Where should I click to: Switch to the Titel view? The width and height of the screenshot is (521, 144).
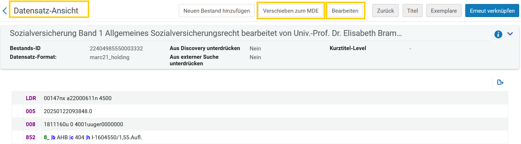[x=412, y=11]
